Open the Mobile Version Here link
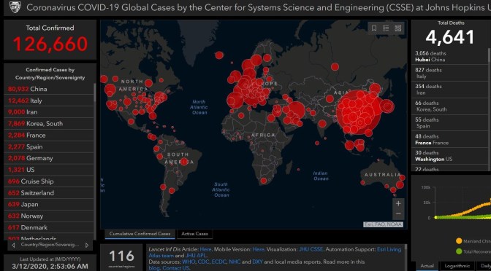 (x=258, y=249)
